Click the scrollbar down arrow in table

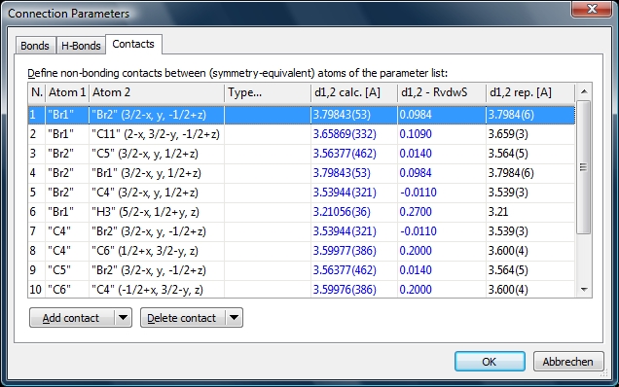[584, 290]
